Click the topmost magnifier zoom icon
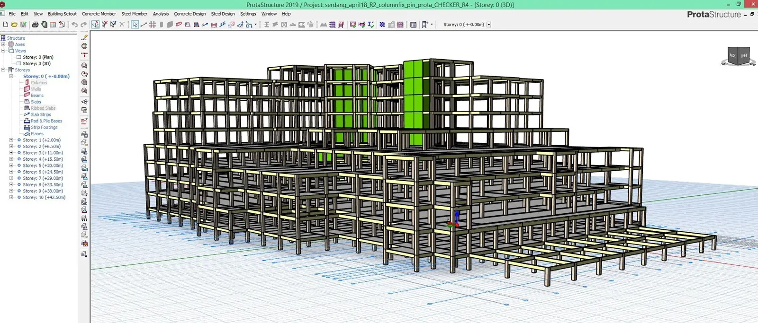758x323 pixels. [x=84, y=66]
